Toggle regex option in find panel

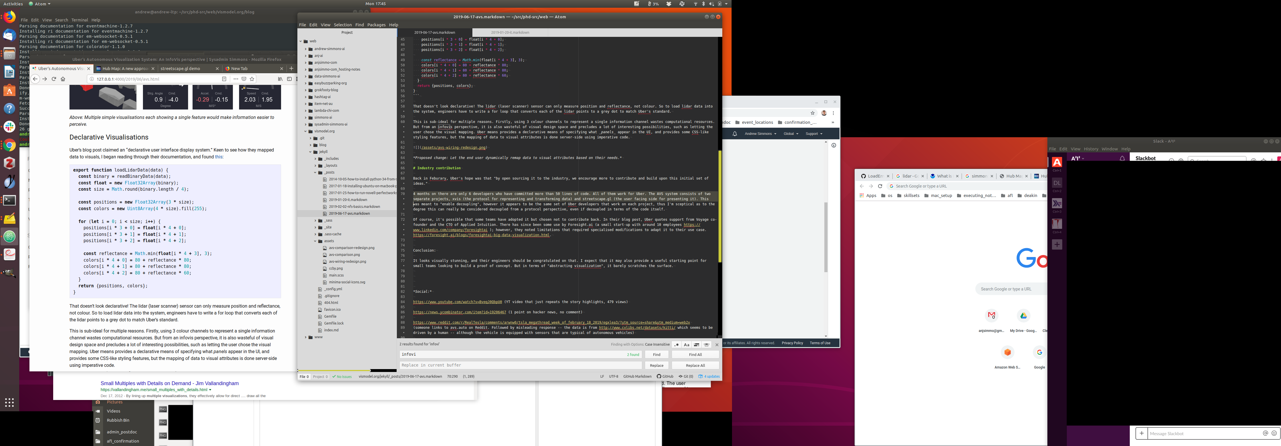[676, 345]
